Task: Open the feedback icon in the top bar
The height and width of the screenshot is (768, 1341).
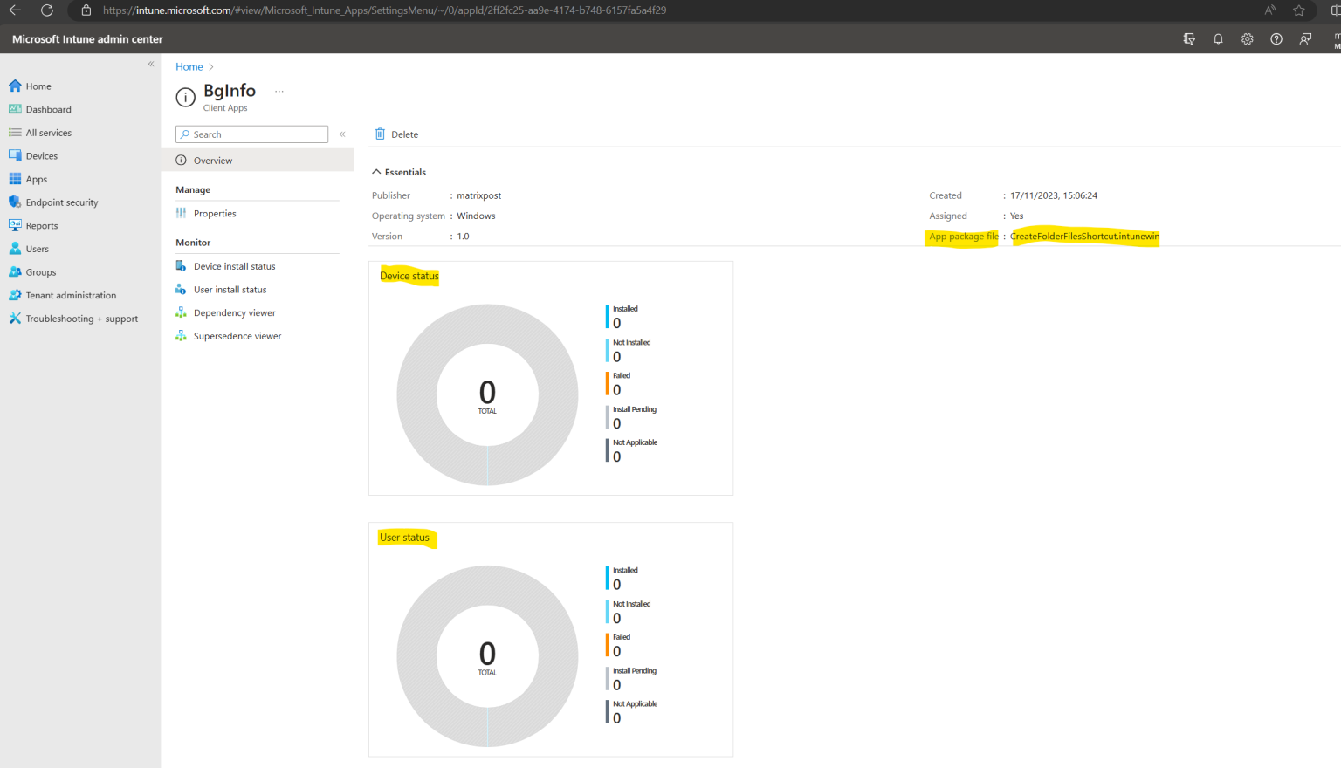Action: [1304, 38]
